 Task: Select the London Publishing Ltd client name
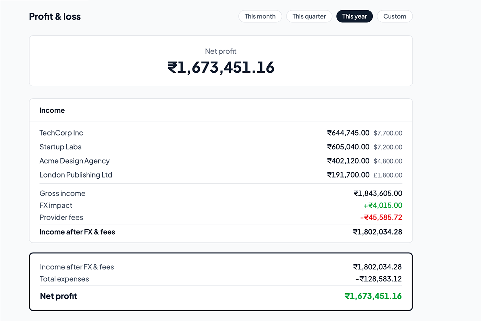tap(76, 175)
